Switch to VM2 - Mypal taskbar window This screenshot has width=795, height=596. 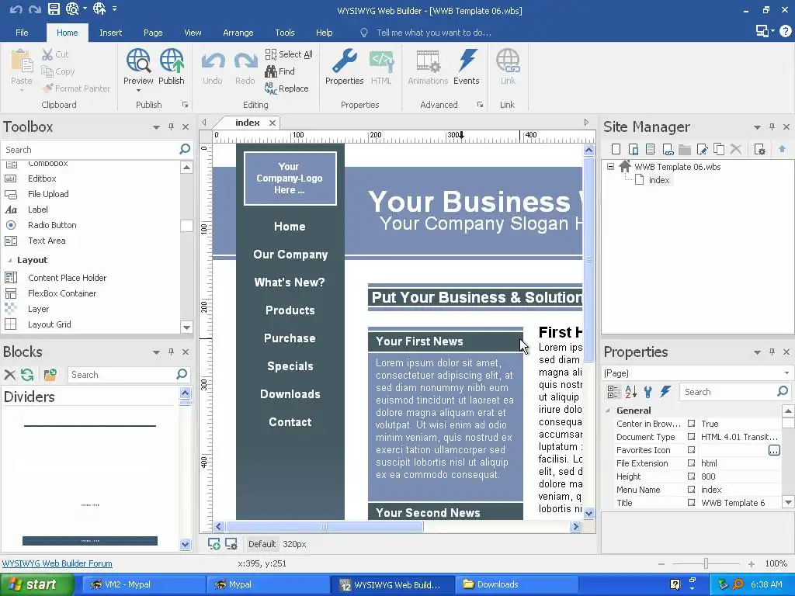click(143, 584)
